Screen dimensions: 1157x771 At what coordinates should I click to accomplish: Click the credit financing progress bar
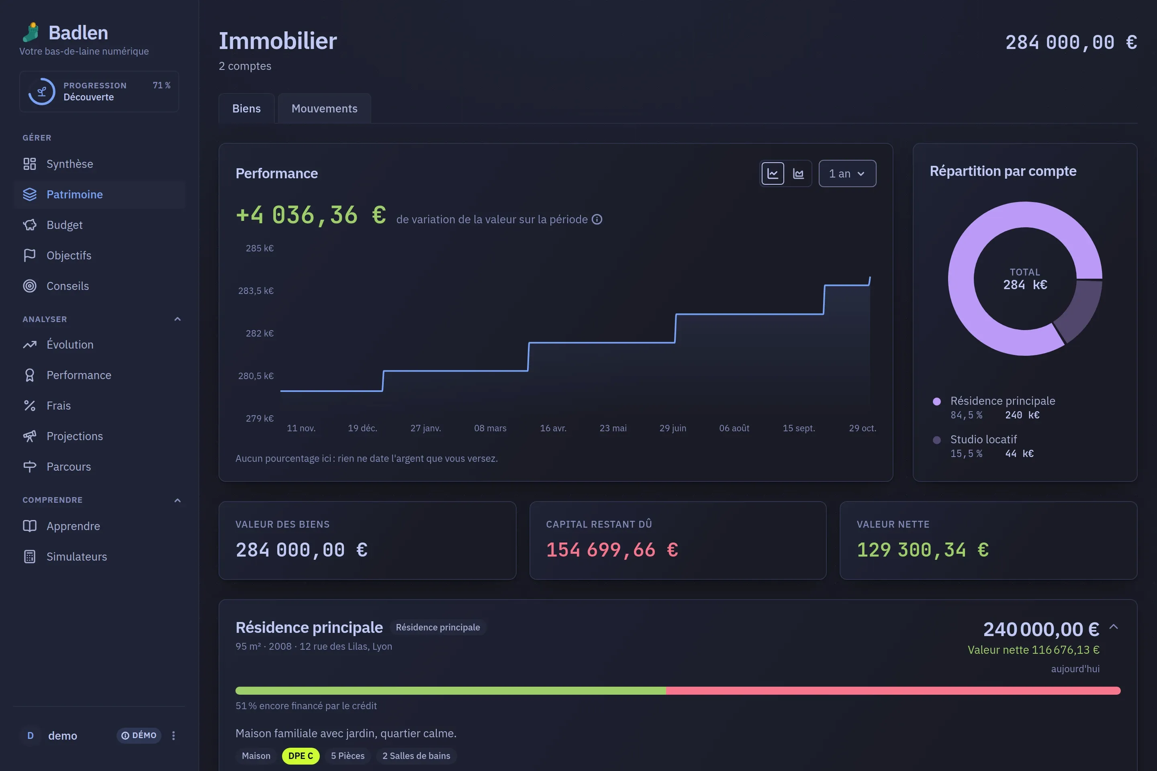[678, 690]
